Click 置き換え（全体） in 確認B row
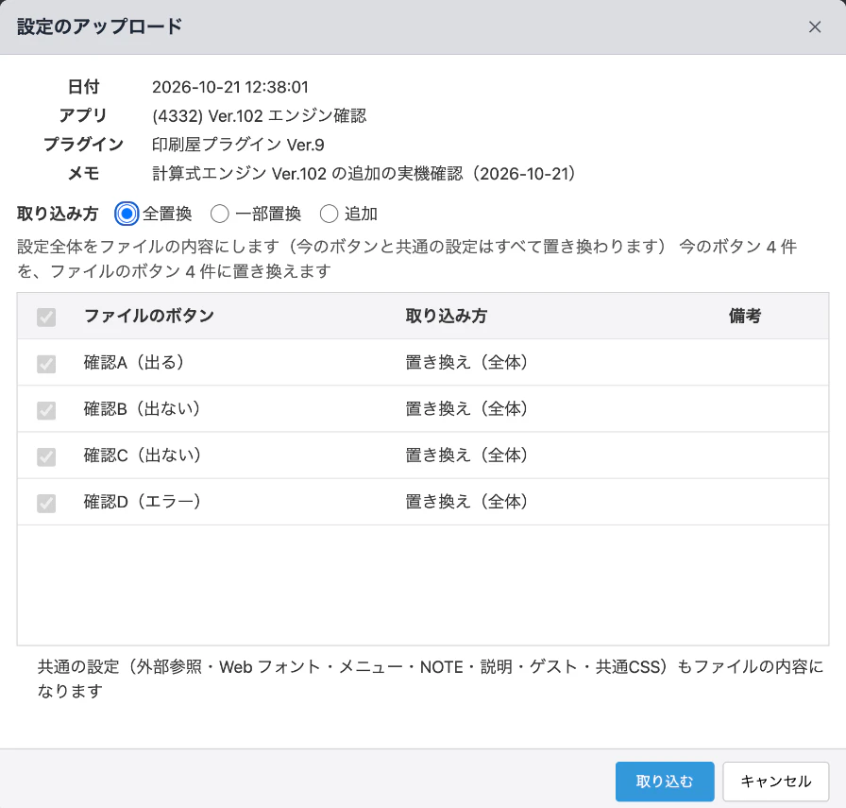The image size is (846, 808). pyautogui.click(x=466, y=409)
